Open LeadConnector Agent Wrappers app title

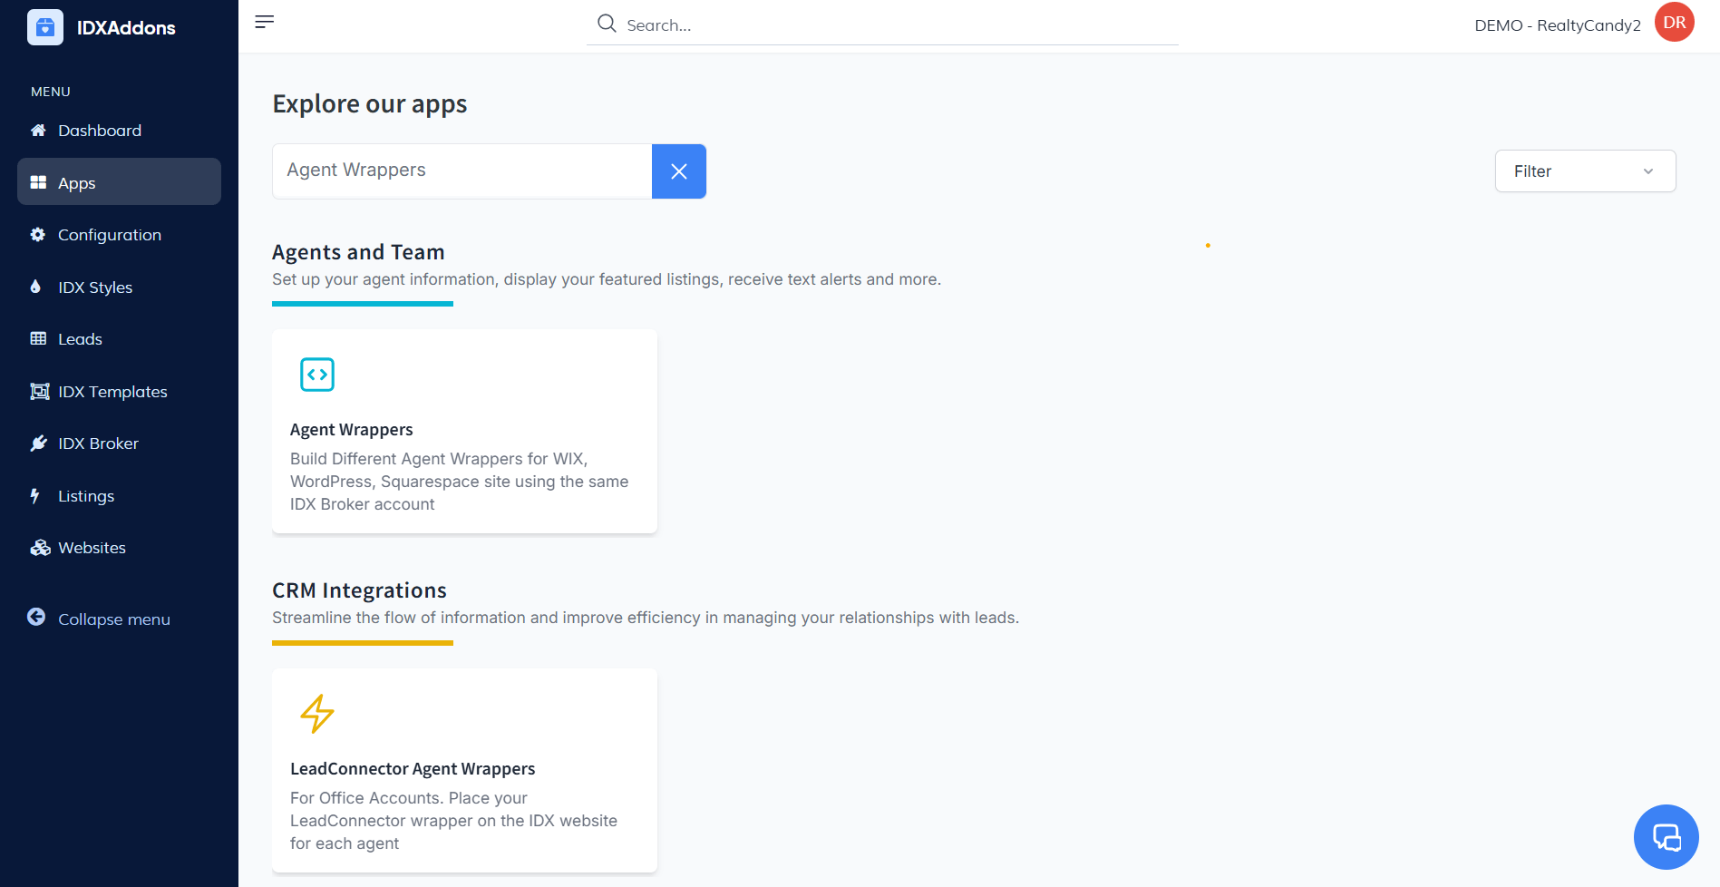(413, 769)
